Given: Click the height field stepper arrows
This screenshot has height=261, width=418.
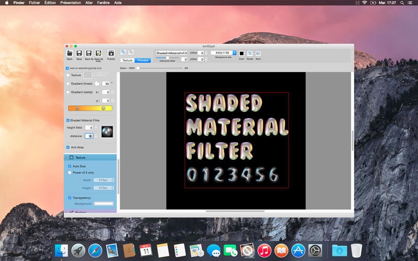Looking at the screenshot, I should click(x=97, y=127).
